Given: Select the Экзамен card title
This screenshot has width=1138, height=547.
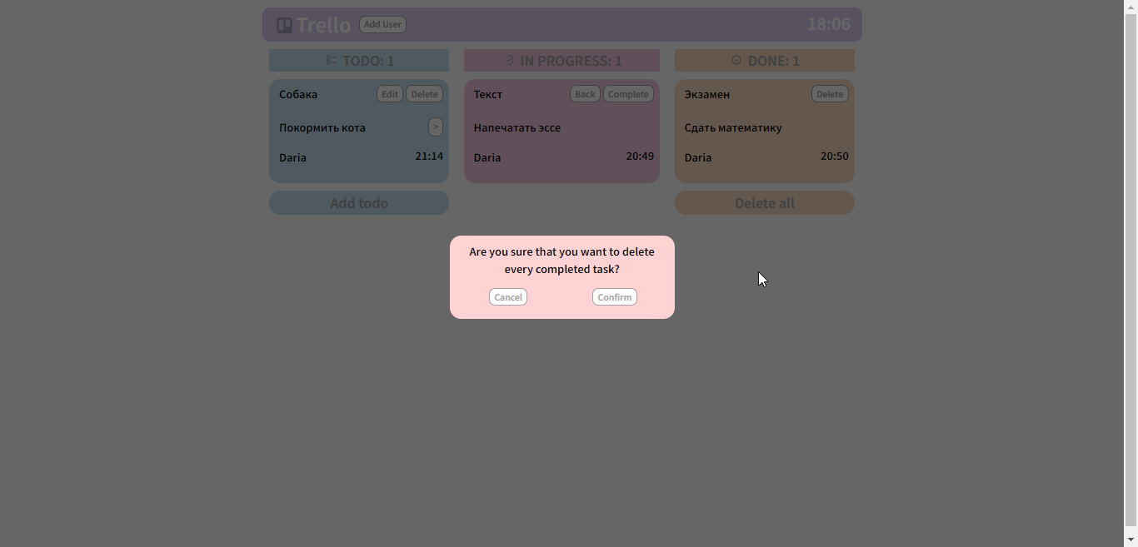Looking at the screenshot, I should [707, 94].
